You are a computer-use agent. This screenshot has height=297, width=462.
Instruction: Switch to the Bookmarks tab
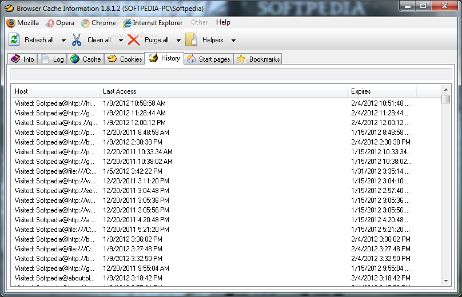(x=258, y=59)
